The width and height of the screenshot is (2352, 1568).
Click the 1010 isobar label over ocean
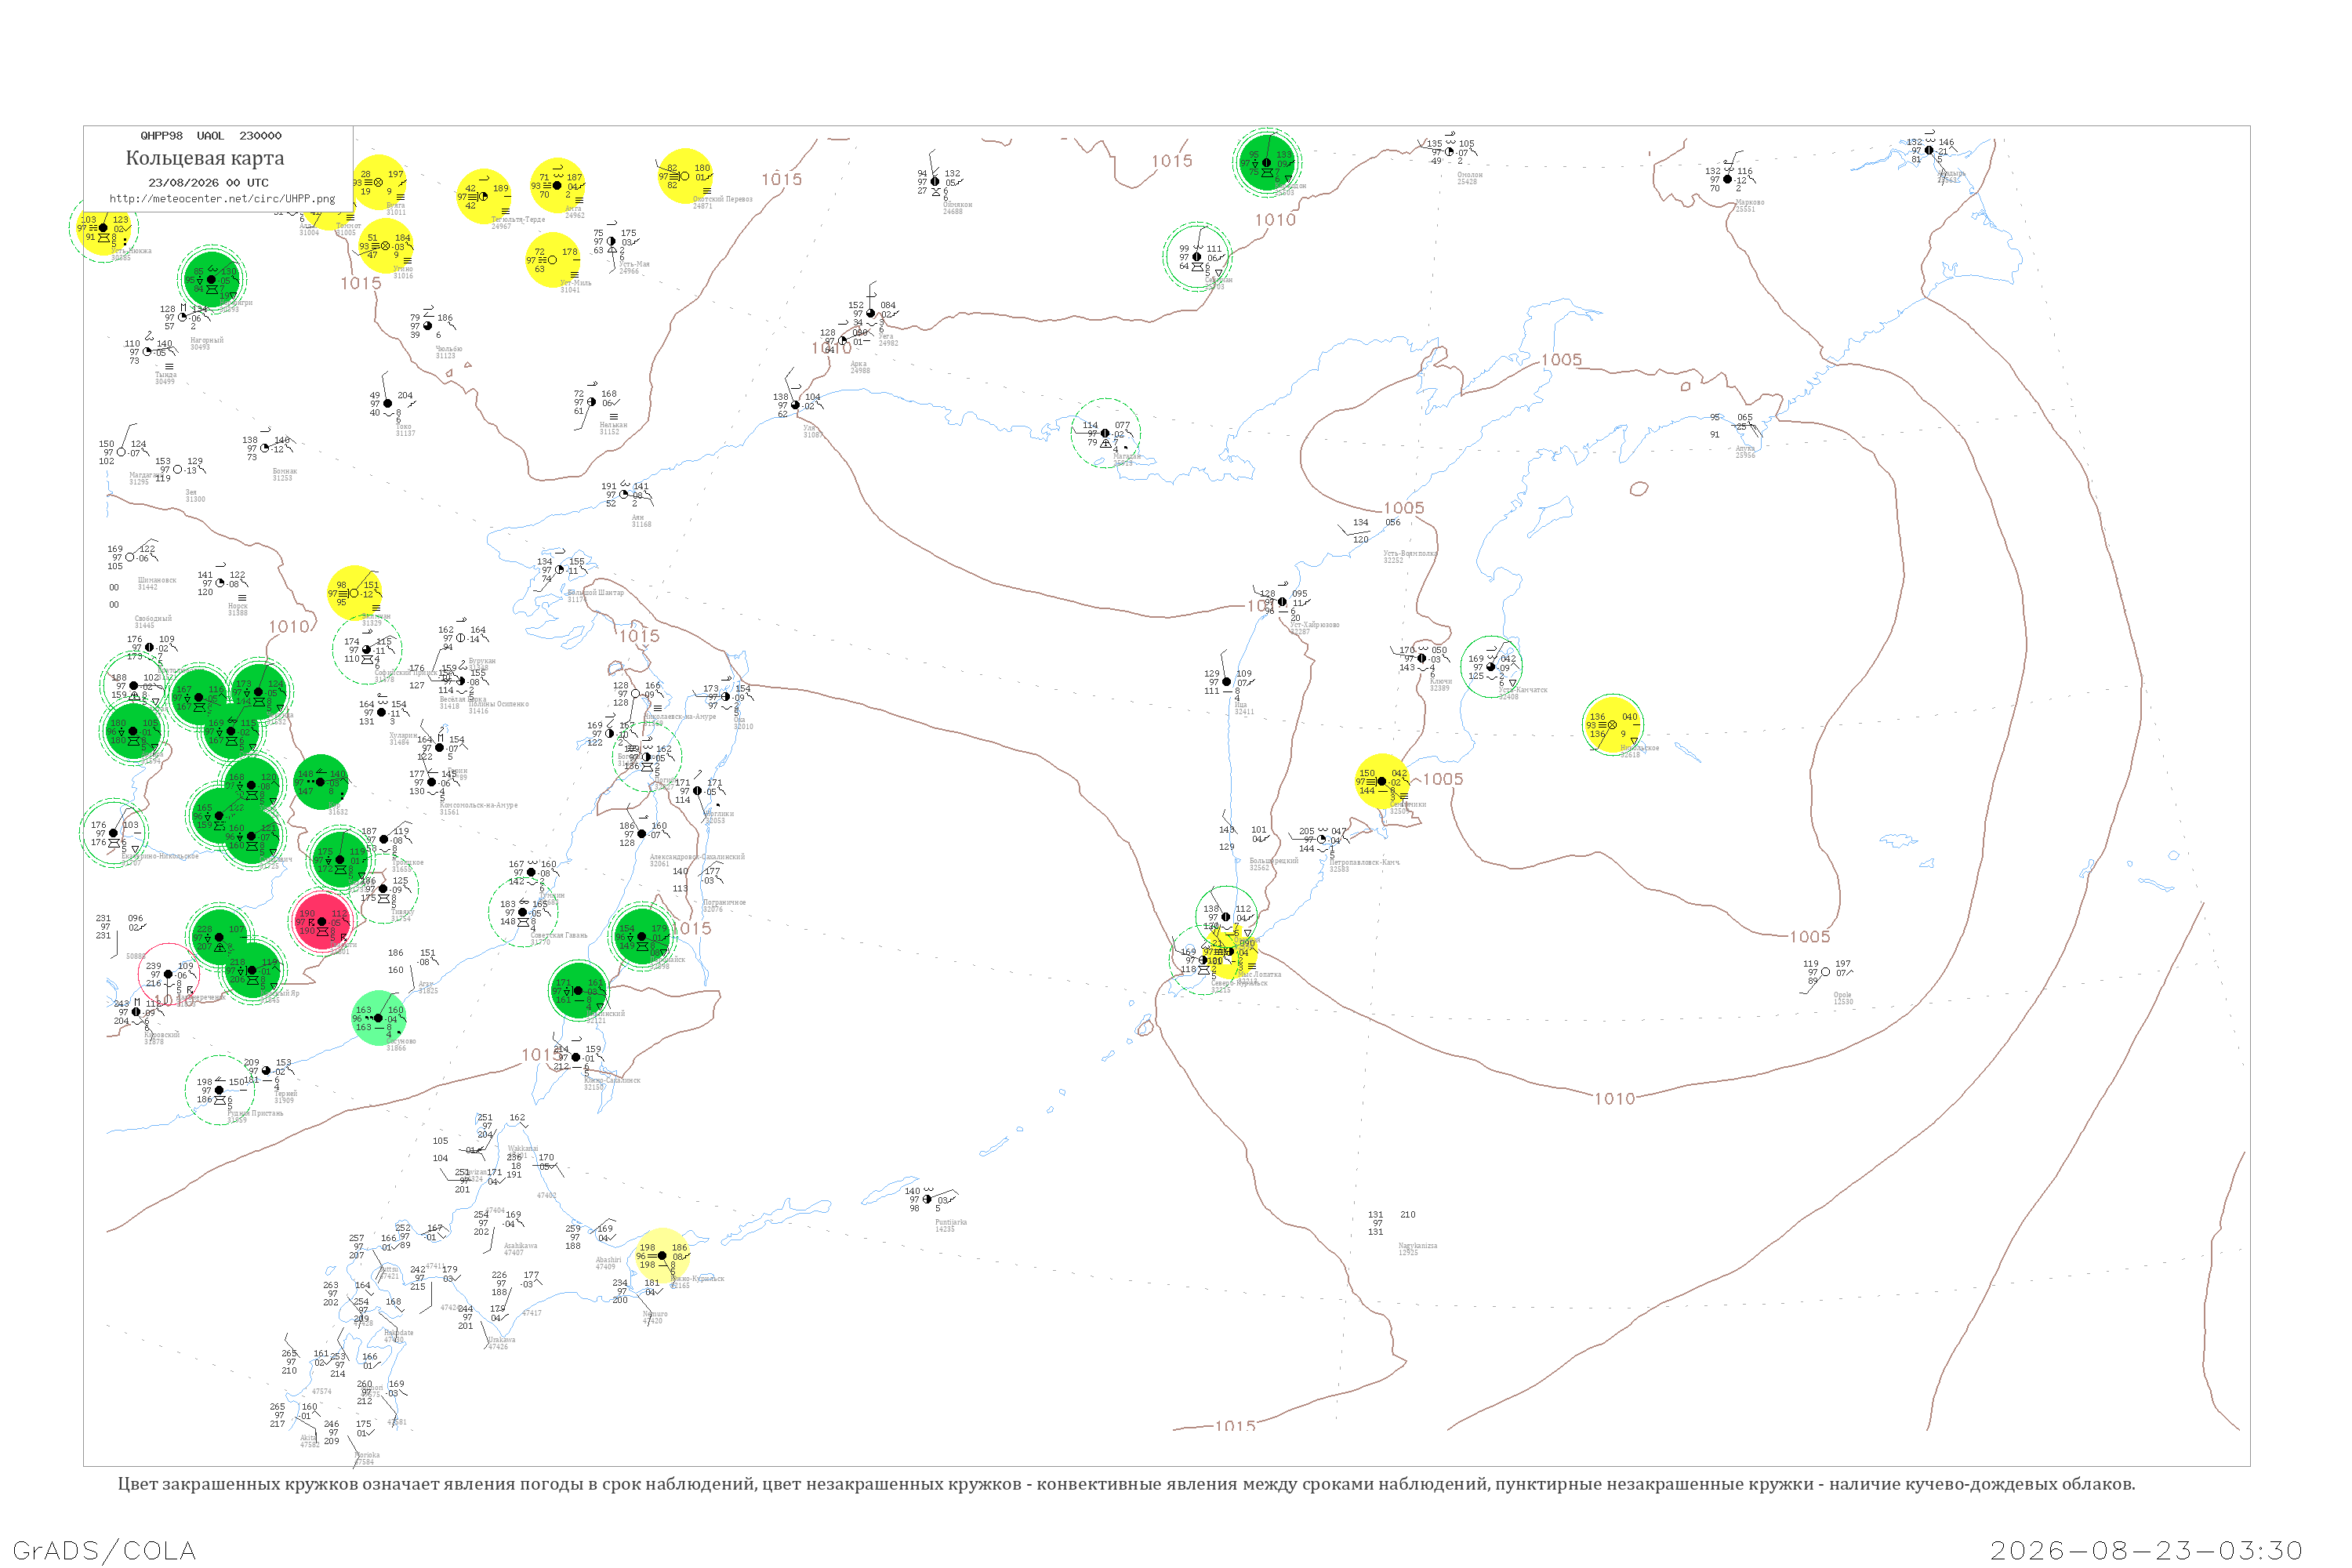[1614, 1099]
